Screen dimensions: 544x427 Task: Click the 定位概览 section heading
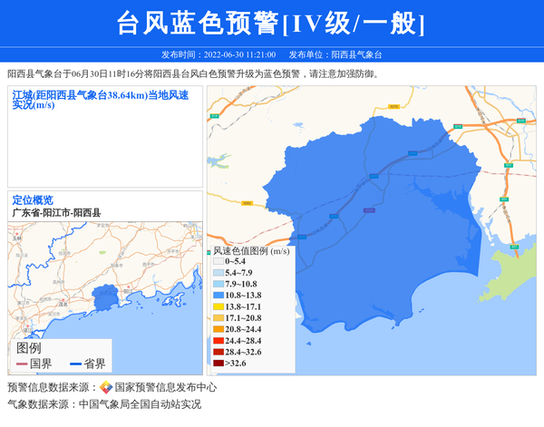(x=33, y=200)
